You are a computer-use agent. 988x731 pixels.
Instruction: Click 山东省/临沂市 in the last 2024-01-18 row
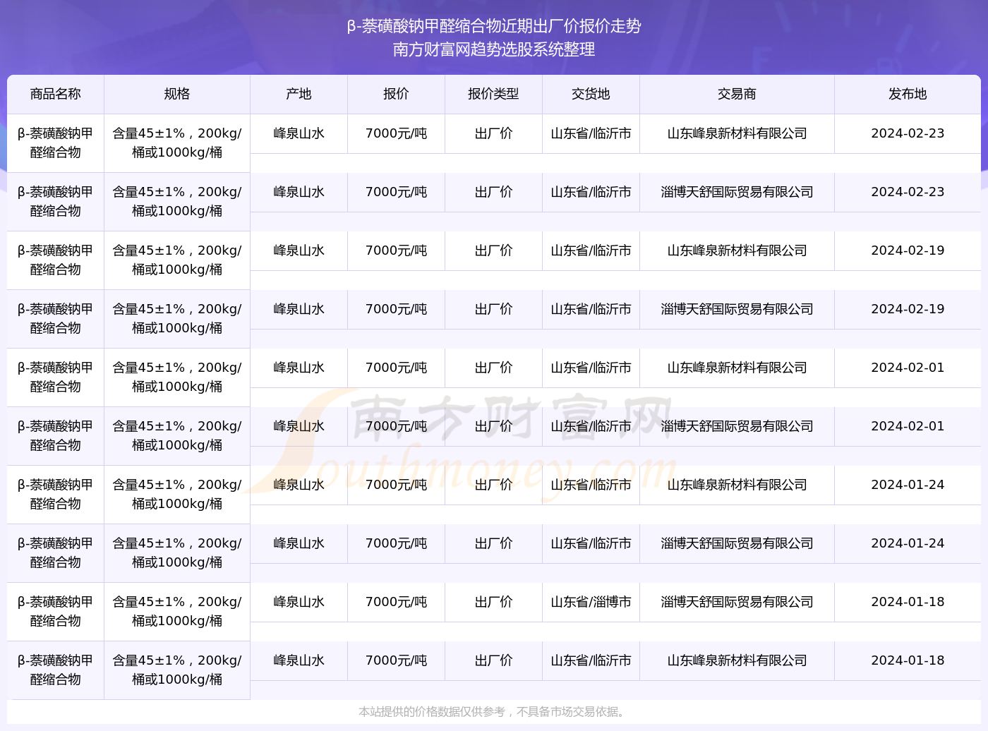[x=591, y=660]
